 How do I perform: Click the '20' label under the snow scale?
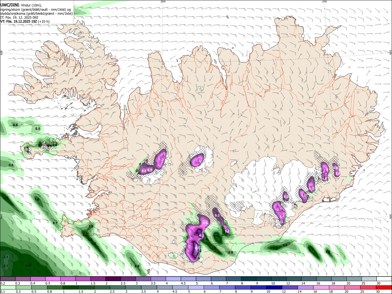[x=348, y=283]
